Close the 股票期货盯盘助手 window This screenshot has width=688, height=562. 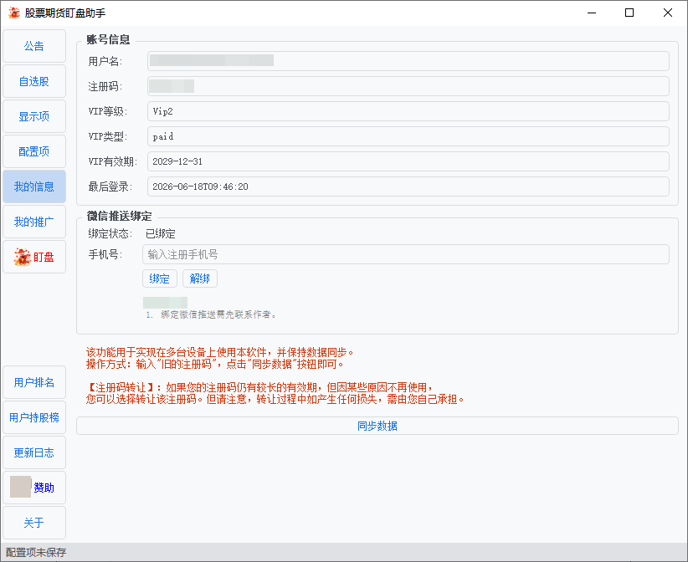coord(667,13)
